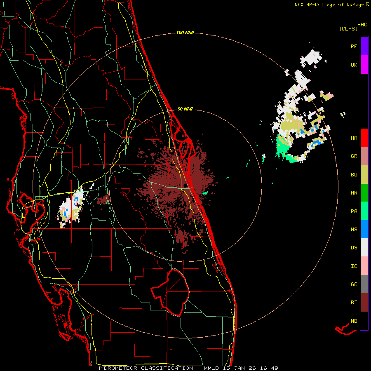
Task: Click the 16:49 timestamp
Action: [269, 368]
